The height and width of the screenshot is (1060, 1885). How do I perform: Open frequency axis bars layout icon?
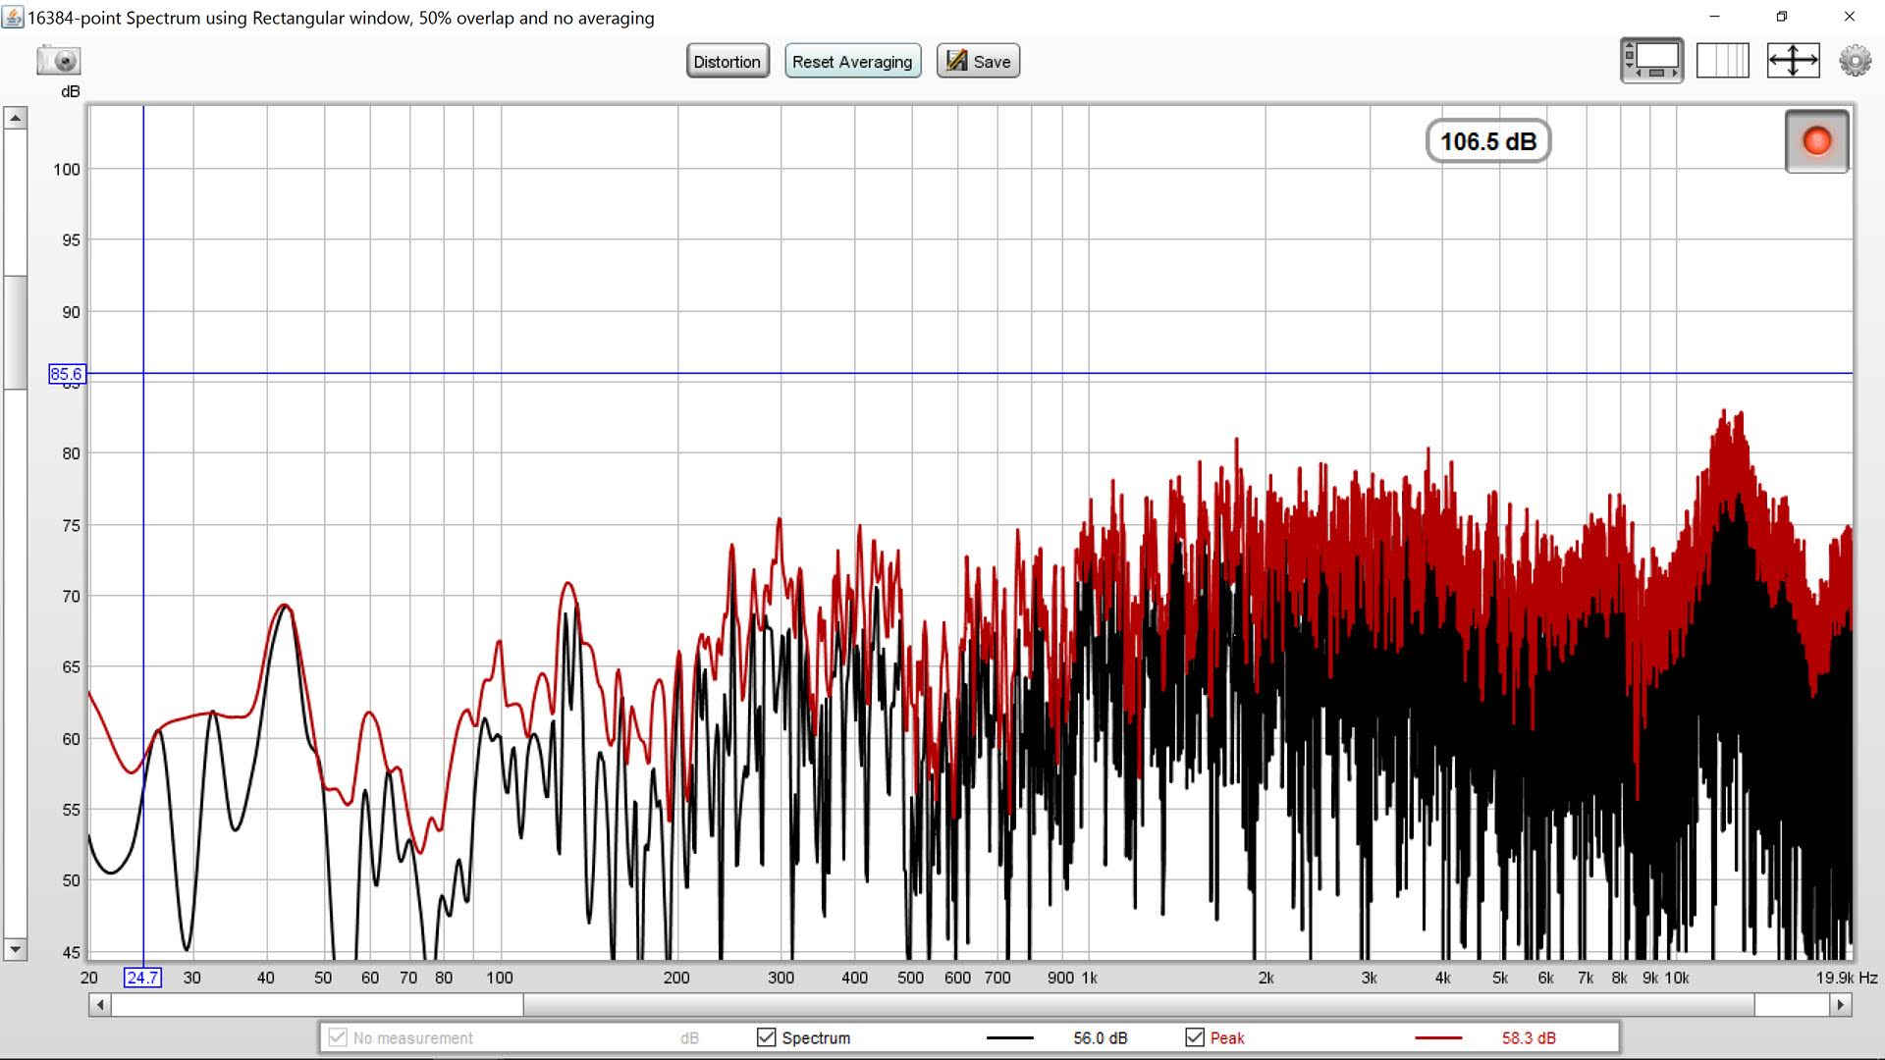pyautogui.click(x=1723, y=61)
